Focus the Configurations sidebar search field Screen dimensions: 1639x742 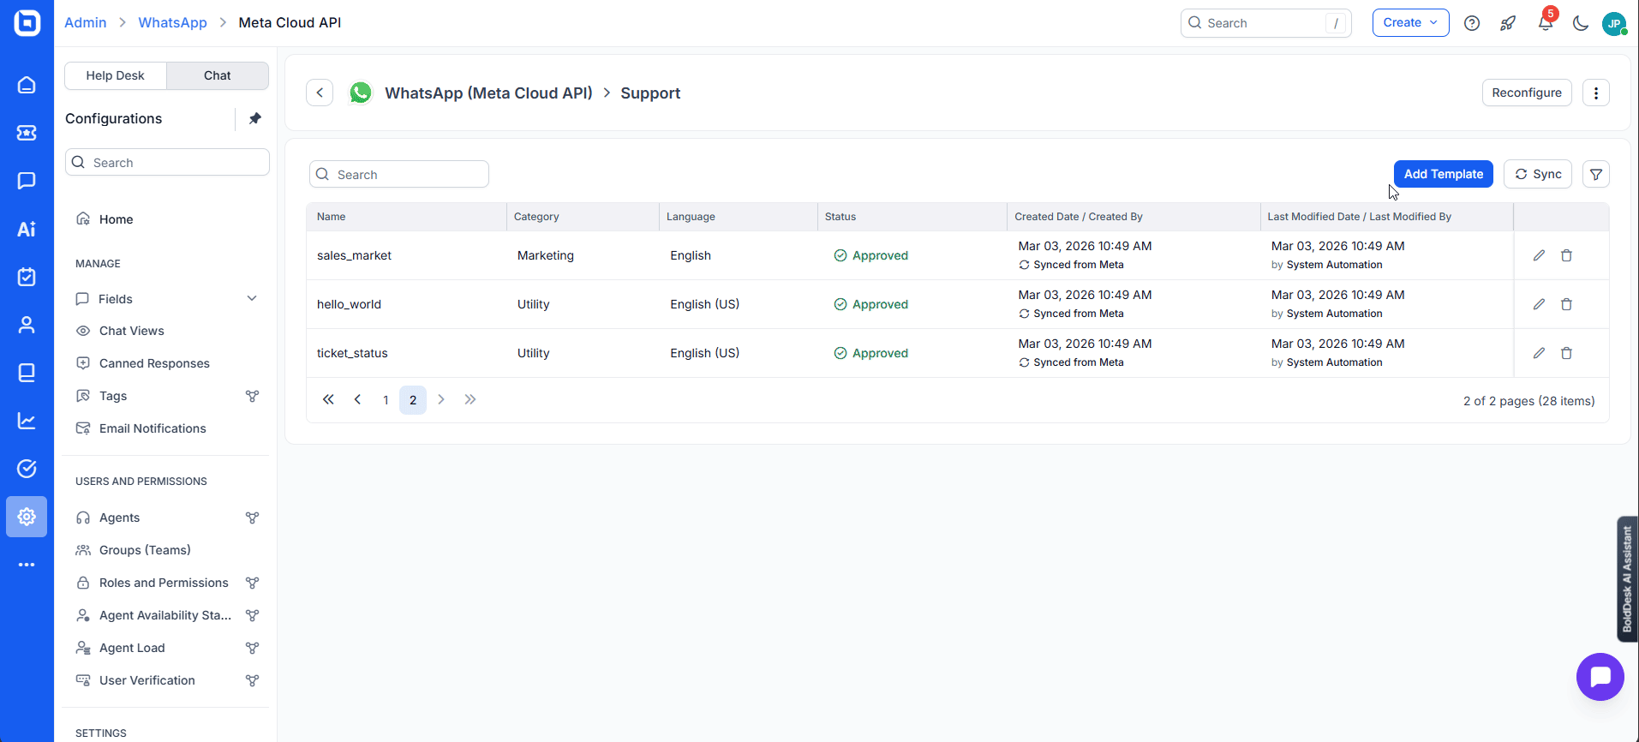pyautogui.click(x=167, y=162)
